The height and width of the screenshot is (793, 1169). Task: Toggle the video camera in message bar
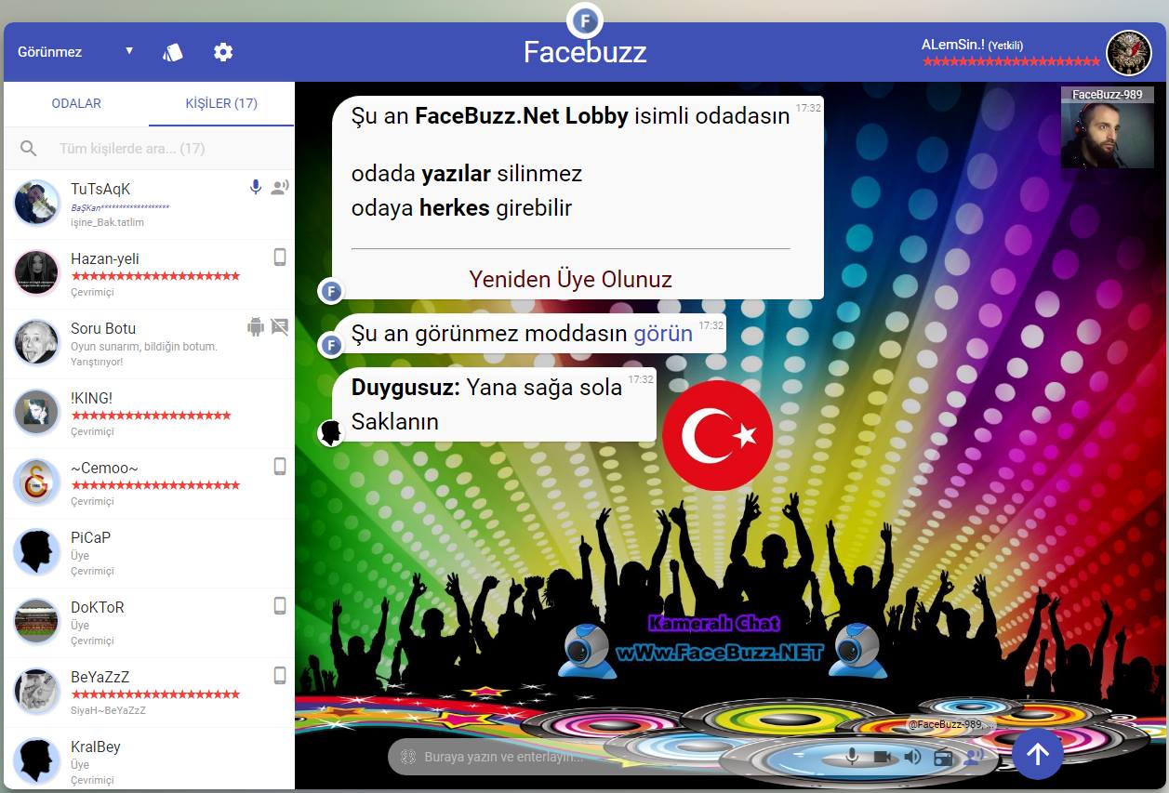pyautogui.click(x=883, y=757)
